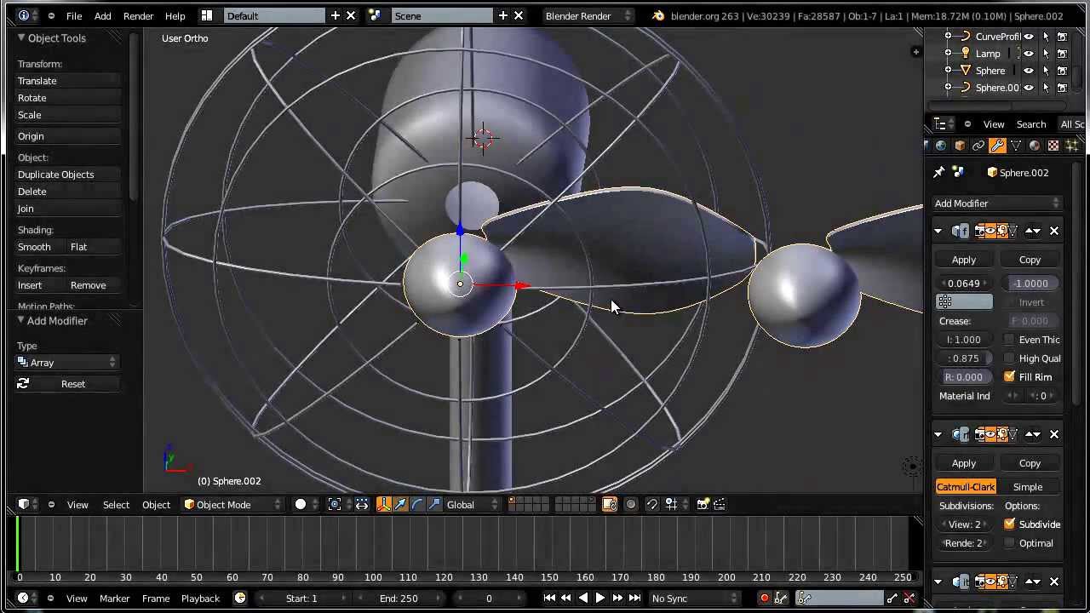Viewport: 1090px width, 613px height.
Task: Open the Render menu in the top bar
Action: click(138, 16)
